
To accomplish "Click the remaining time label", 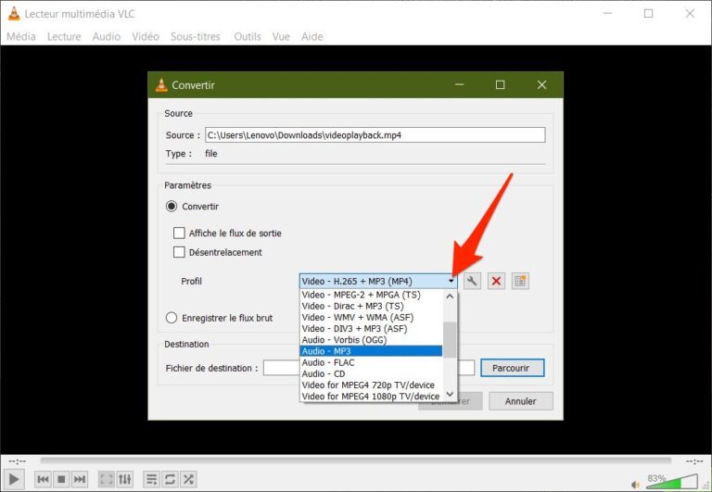I will 694,461.
